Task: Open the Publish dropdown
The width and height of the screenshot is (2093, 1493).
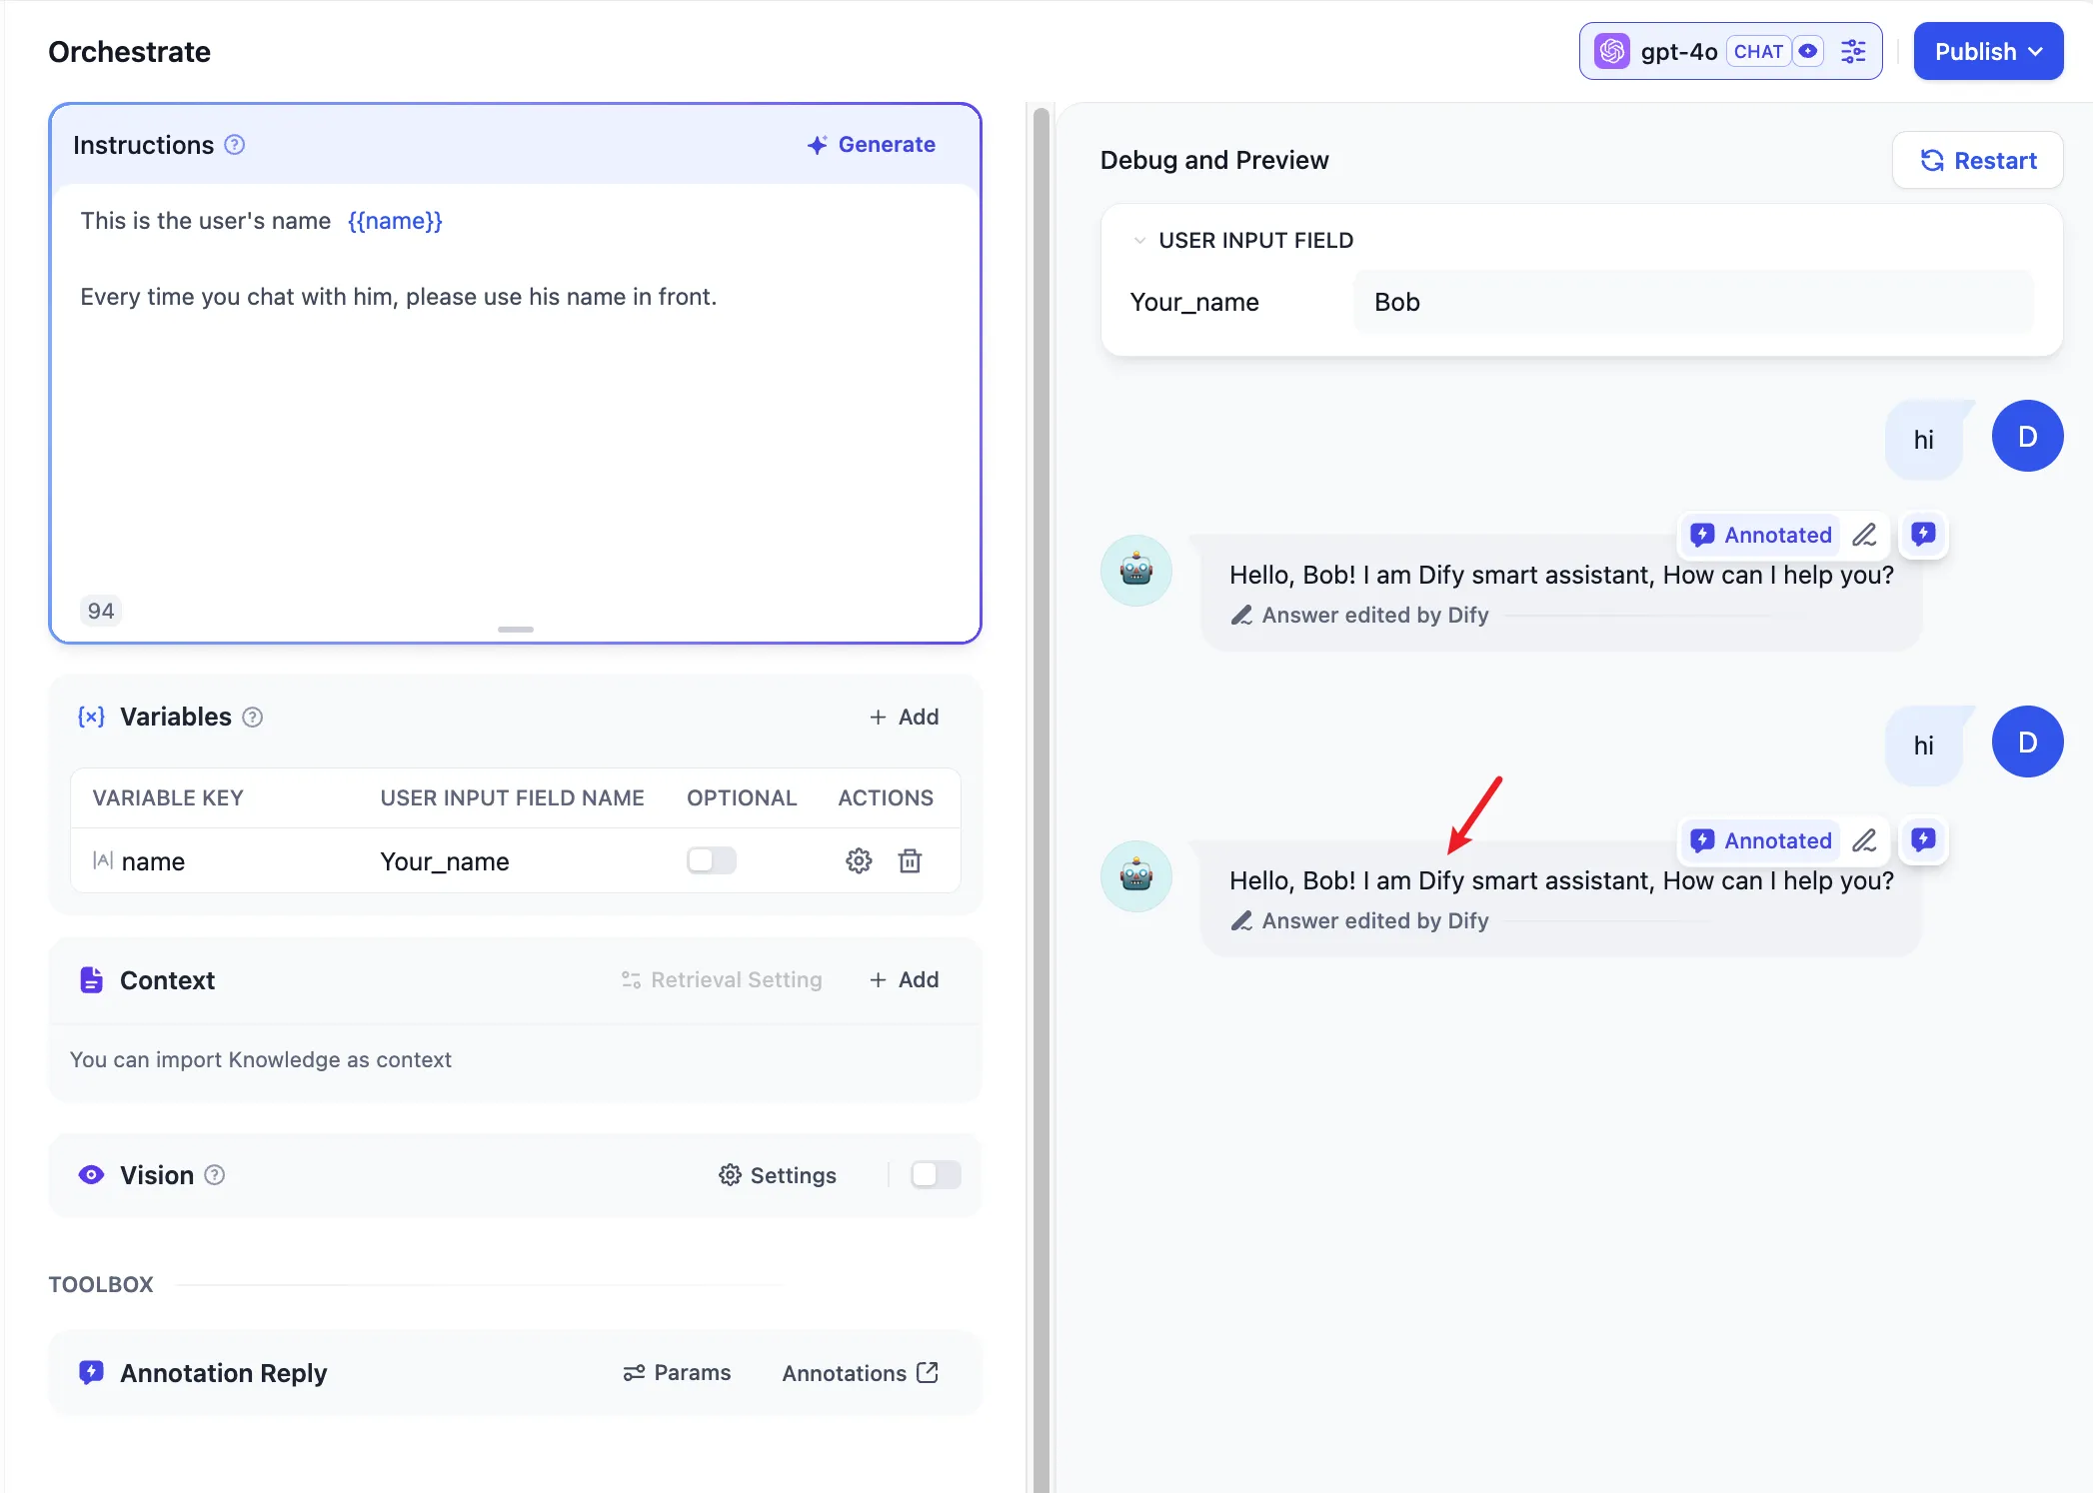Action: (1987, 52)
